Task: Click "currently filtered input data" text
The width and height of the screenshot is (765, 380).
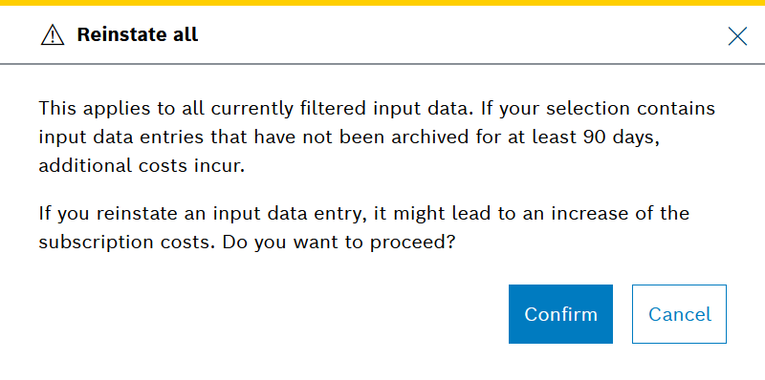Action: click(x=341, y=108)
